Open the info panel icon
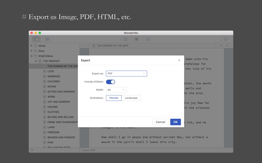This screenshot has height=163, width=262. pos(226,39)
